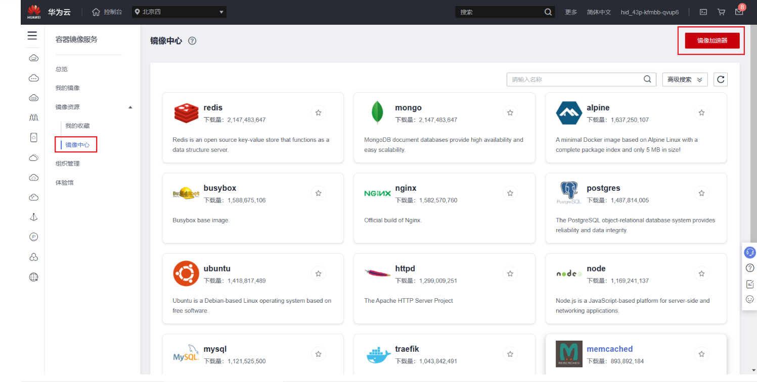Favorite the redis image star
The image size is (757, 382).
pyautogui.click(x=319, y=113)
